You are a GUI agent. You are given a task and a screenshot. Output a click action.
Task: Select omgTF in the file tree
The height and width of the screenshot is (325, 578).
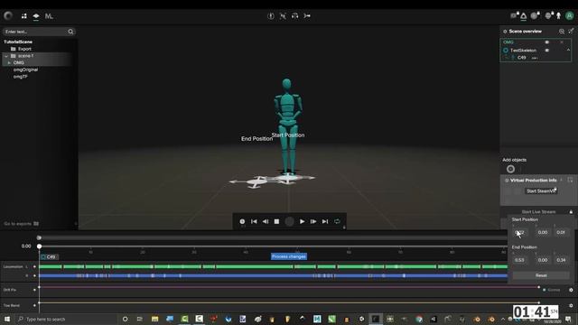(20, 77)
